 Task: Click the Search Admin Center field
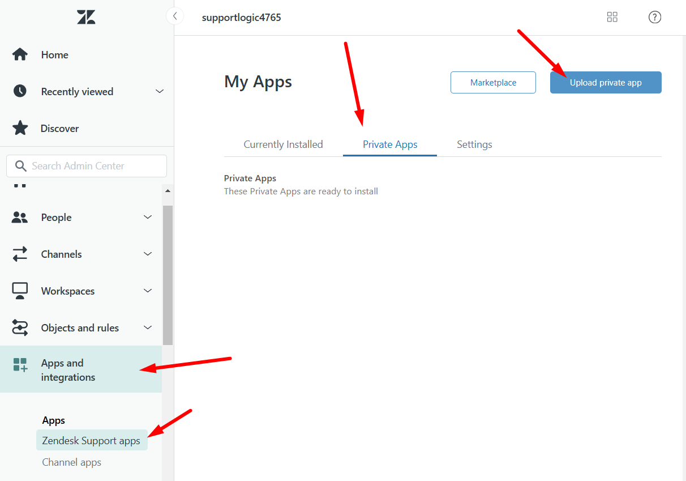tap(87, 166)
